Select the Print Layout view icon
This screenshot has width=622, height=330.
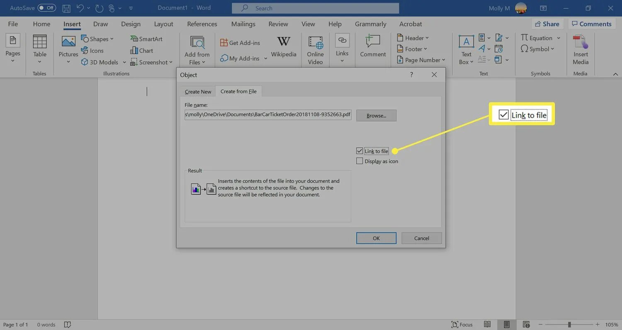507,325
